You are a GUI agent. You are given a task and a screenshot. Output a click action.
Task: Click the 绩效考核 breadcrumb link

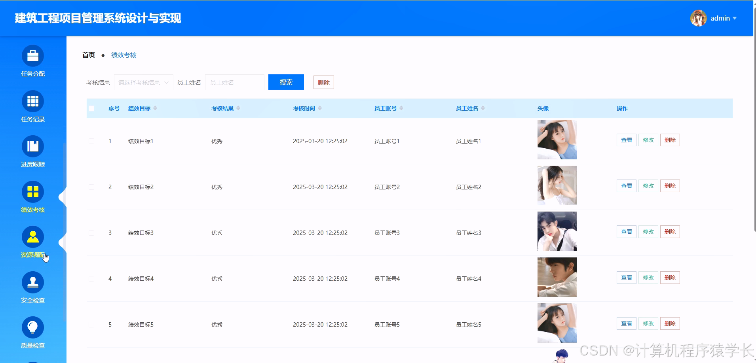point(124,55)
